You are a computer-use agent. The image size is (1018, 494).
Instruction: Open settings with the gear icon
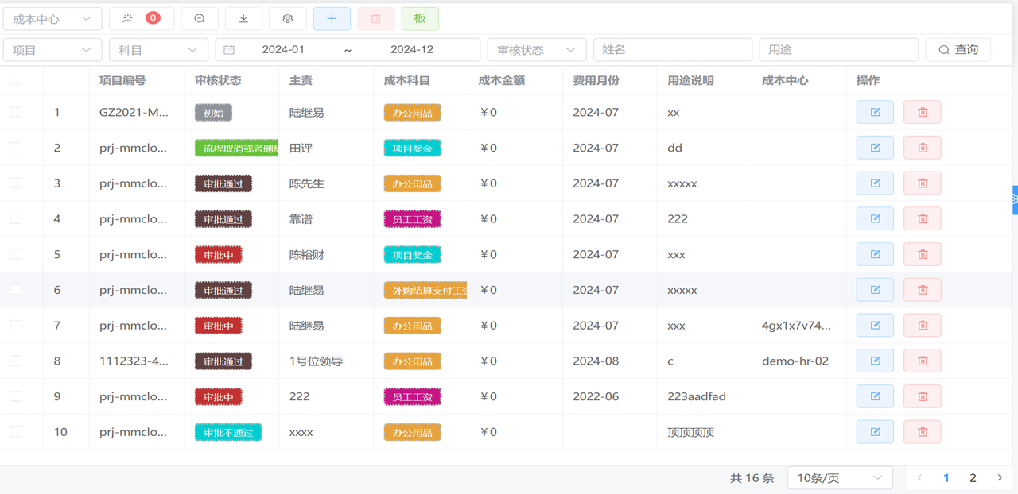tap(288, 18)
